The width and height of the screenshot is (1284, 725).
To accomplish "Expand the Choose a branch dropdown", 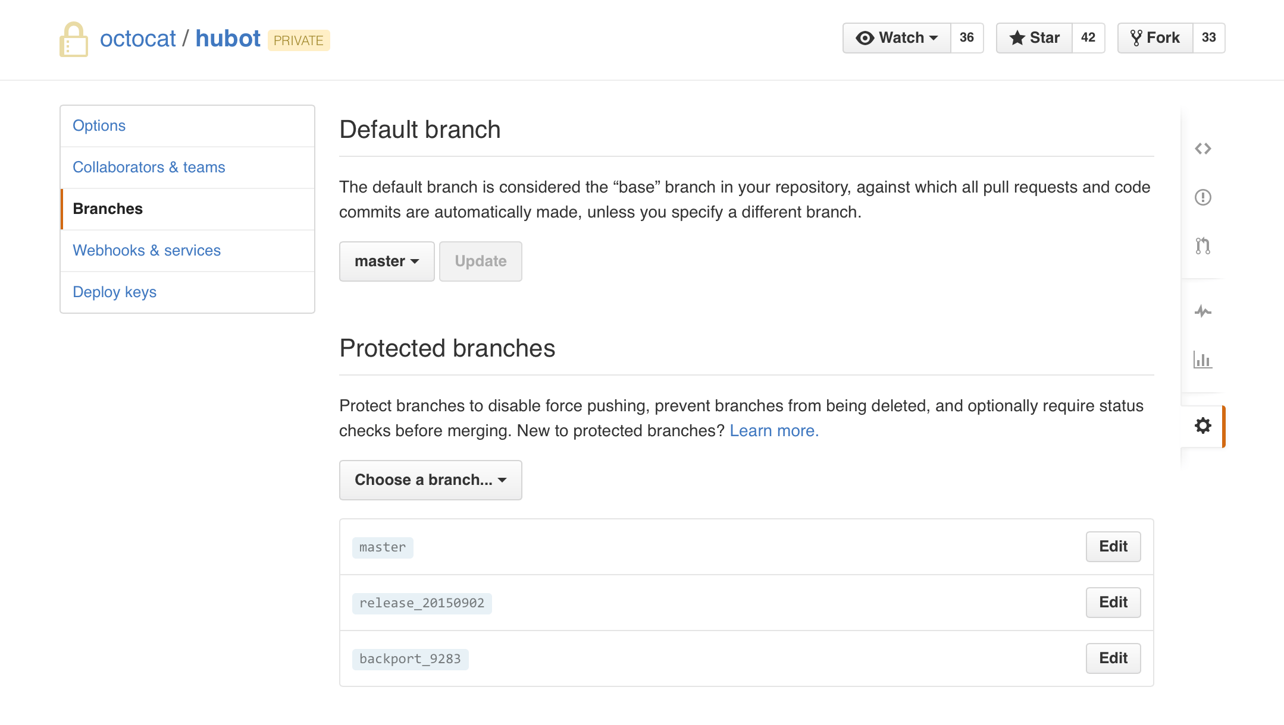I will [x=430, y=479].
